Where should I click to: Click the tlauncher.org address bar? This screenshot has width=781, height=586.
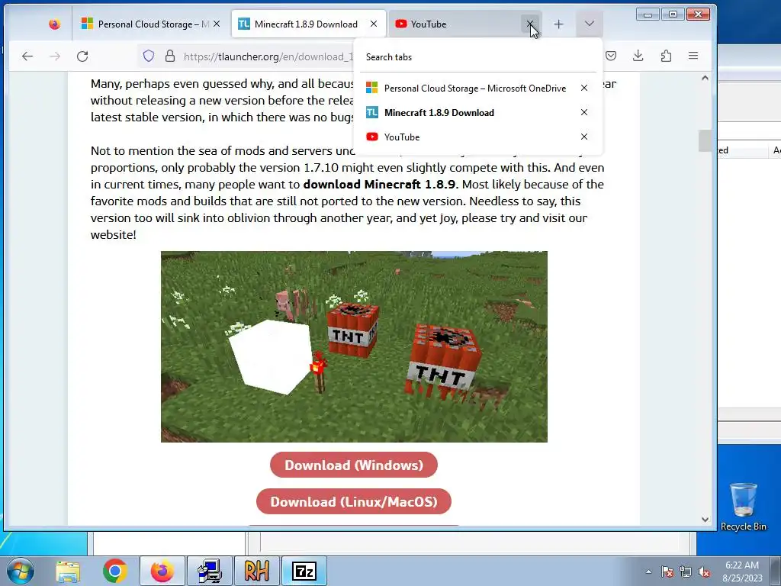click(x=268, y=56)
